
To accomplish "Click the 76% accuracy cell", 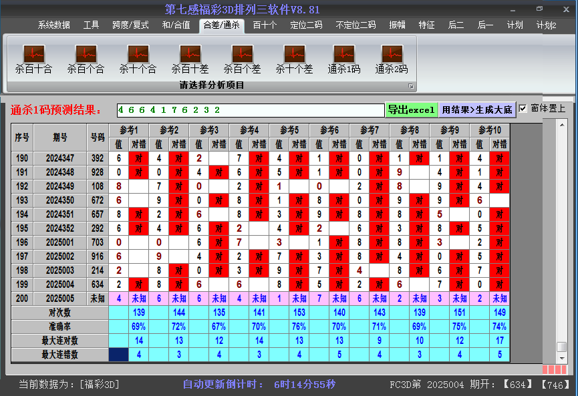I will (x=299, y=327).
